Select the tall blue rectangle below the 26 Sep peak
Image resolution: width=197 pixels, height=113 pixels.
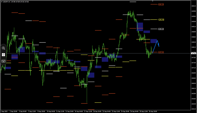(x=140, y=27)
